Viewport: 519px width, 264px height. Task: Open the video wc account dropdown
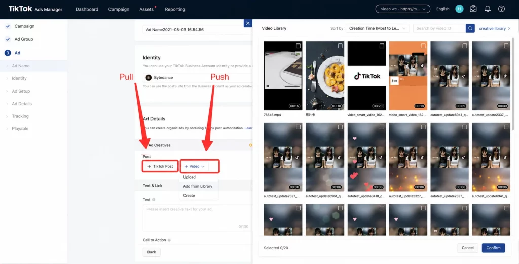tap(403, 9)
